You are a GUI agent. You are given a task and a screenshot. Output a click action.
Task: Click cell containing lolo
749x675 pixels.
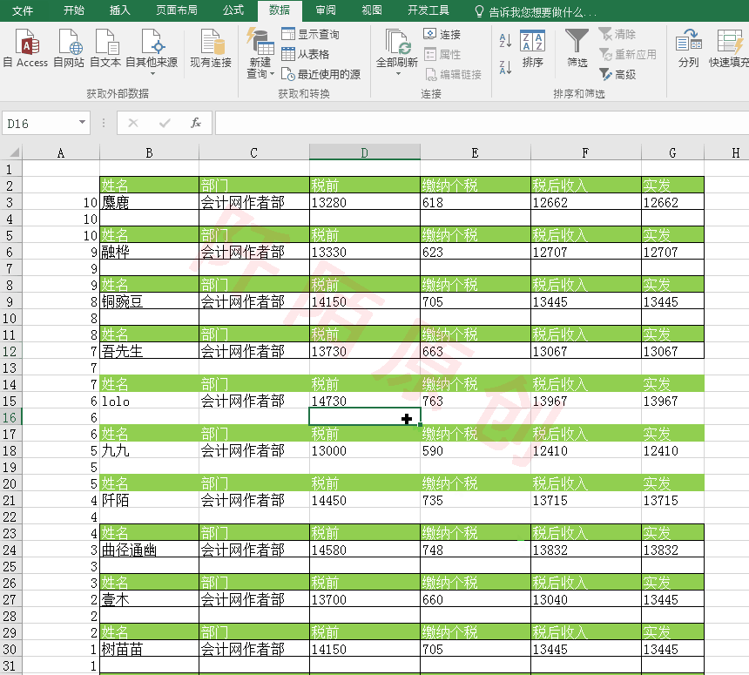[149, 401]
